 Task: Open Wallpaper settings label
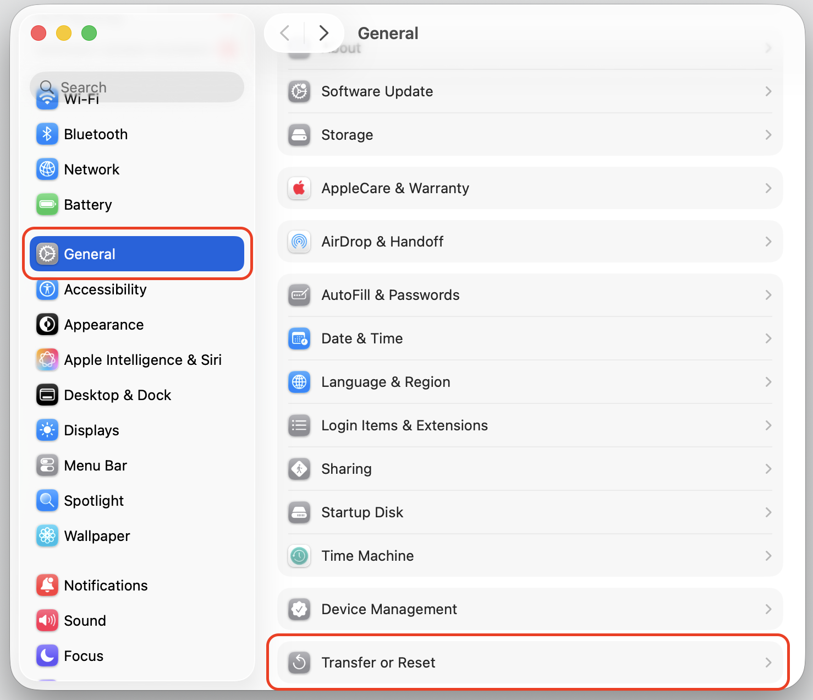point(97,537)
